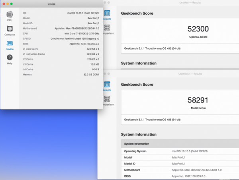This screenshot has height=180, width=239.
Task: Click Geekbench 5.1.1 Tryout text under OpenCL score
Action: click(x=152, y=48)
